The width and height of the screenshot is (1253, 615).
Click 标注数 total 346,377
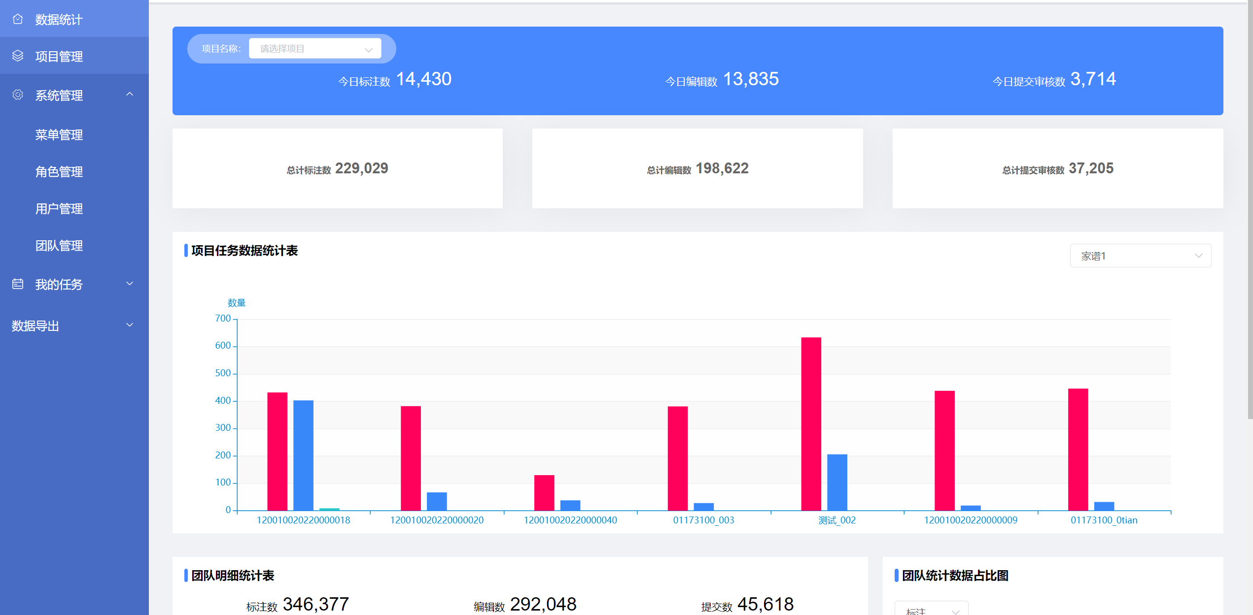click(x=316, y=604)
